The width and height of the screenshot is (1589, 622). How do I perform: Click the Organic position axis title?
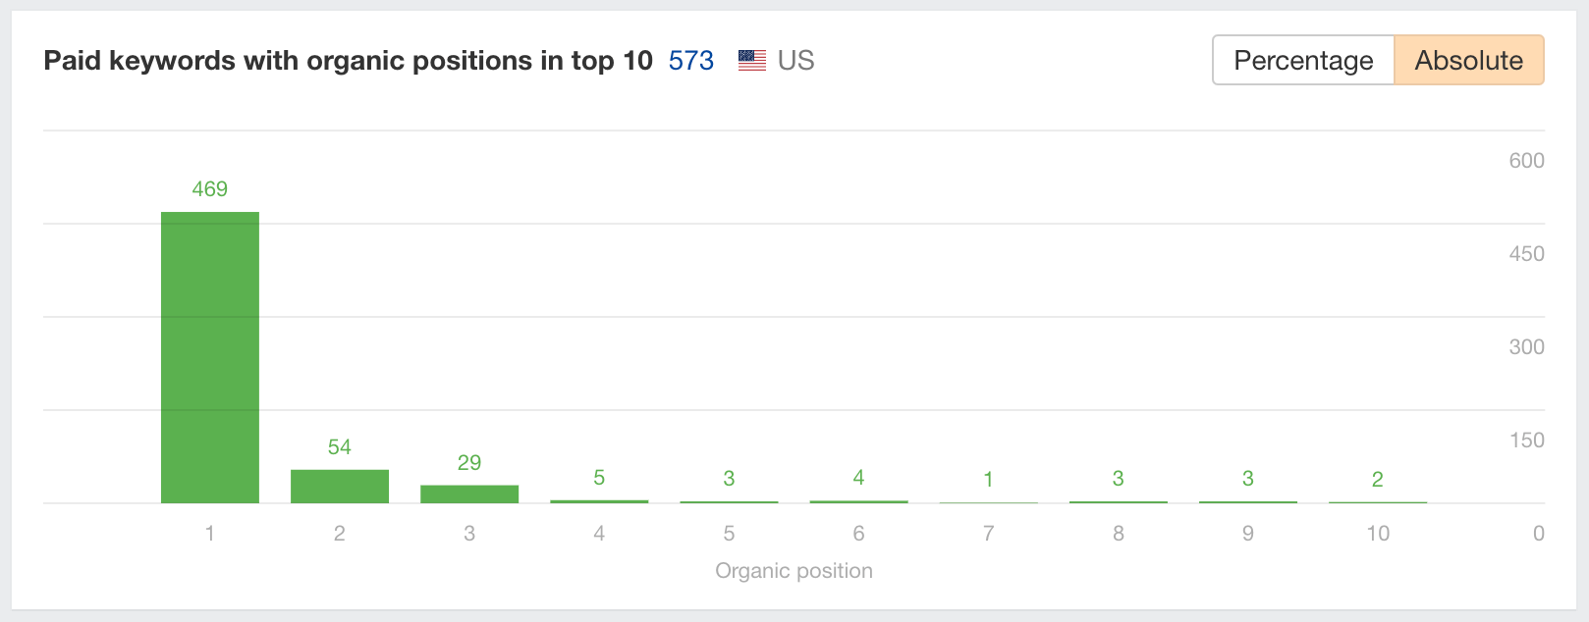(794, 571)
